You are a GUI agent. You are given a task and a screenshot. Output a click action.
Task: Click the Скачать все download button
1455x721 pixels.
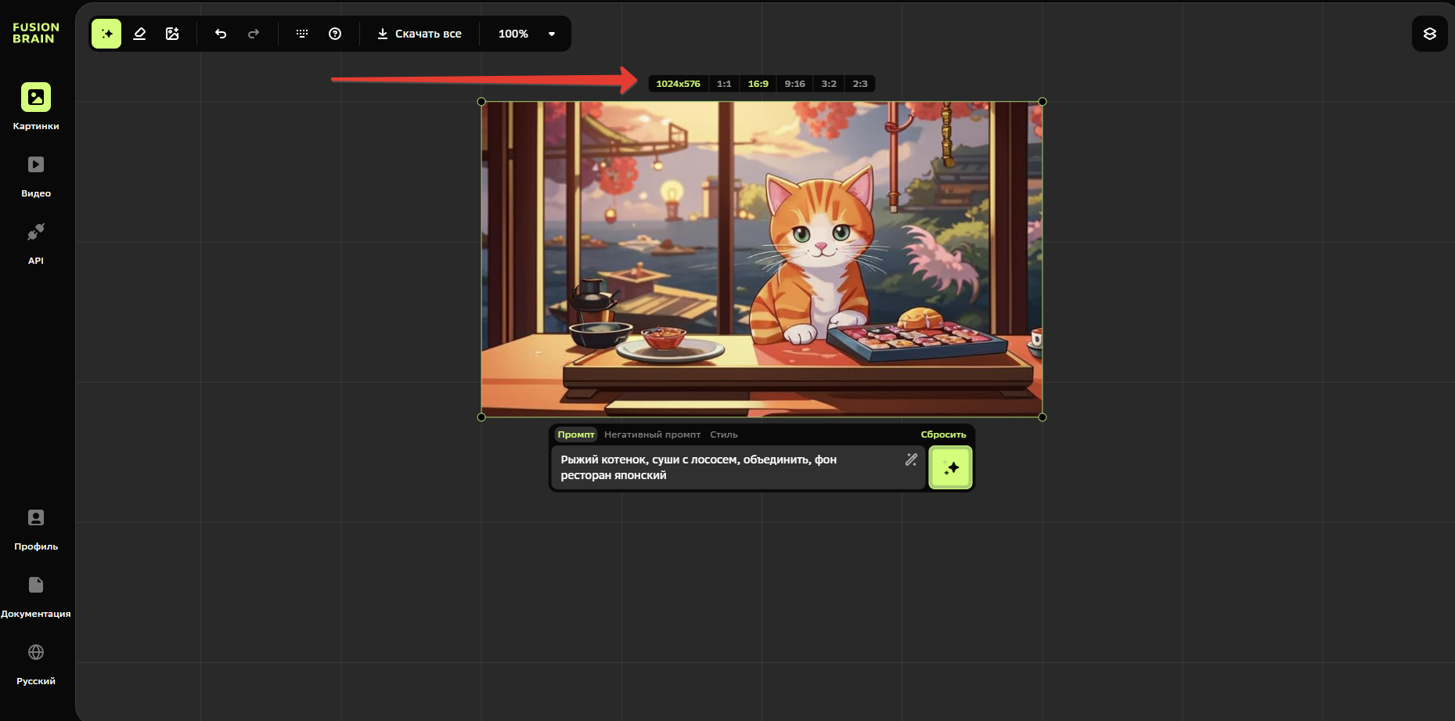(420, 34)
